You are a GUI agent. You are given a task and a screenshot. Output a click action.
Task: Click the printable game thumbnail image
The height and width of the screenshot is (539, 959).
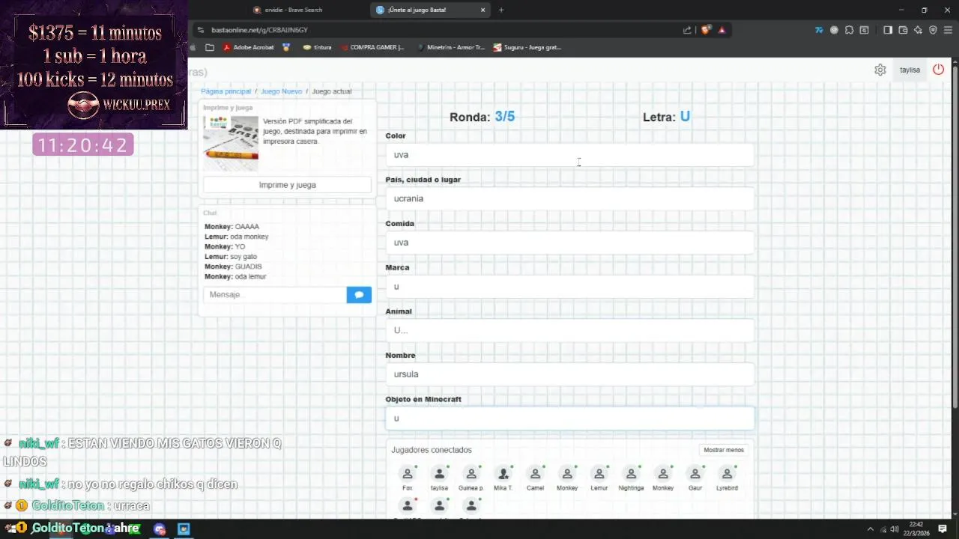click(231, 142)
